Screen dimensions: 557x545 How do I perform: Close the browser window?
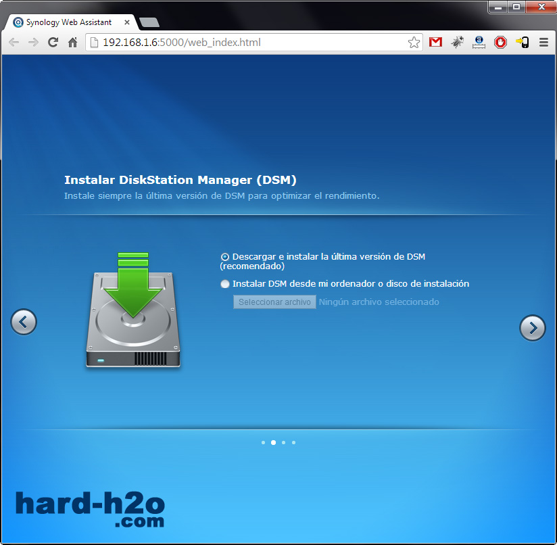click(541, 7)
